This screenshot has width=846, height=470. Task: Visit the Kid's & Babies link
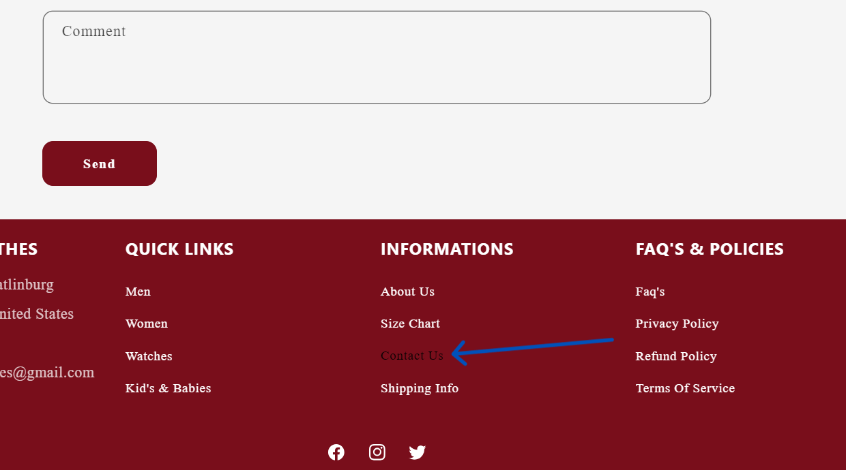(x=169, y=388)
